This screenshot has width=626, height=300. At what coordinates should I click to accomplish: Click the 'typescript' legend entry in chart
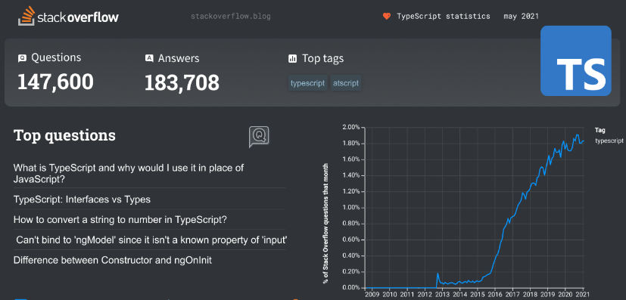click(x=609, y=141)
